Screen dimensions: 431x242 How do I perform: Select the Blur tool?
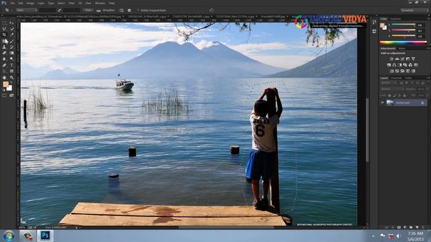(x=4, y=59)
